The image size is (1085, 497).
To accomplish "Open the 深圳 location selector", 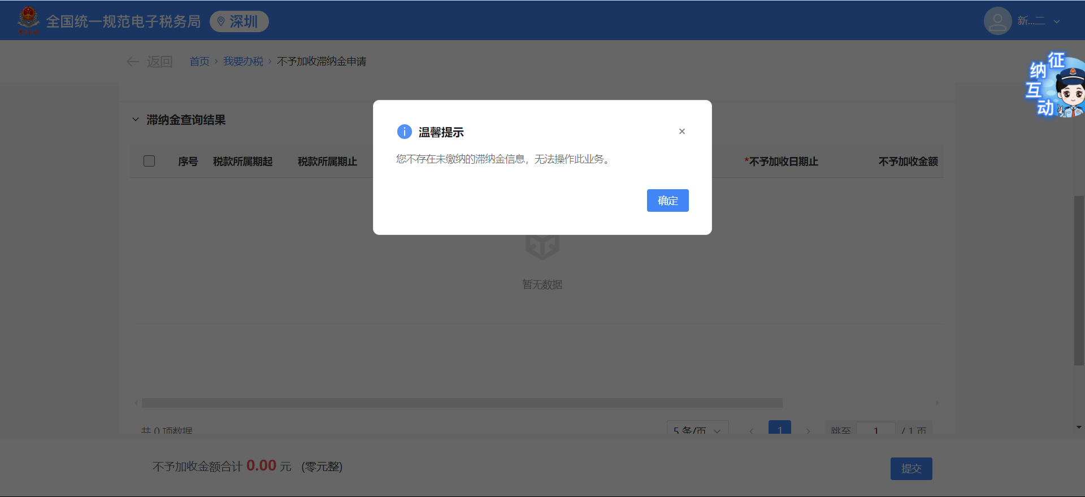I will tap(239, 21).
